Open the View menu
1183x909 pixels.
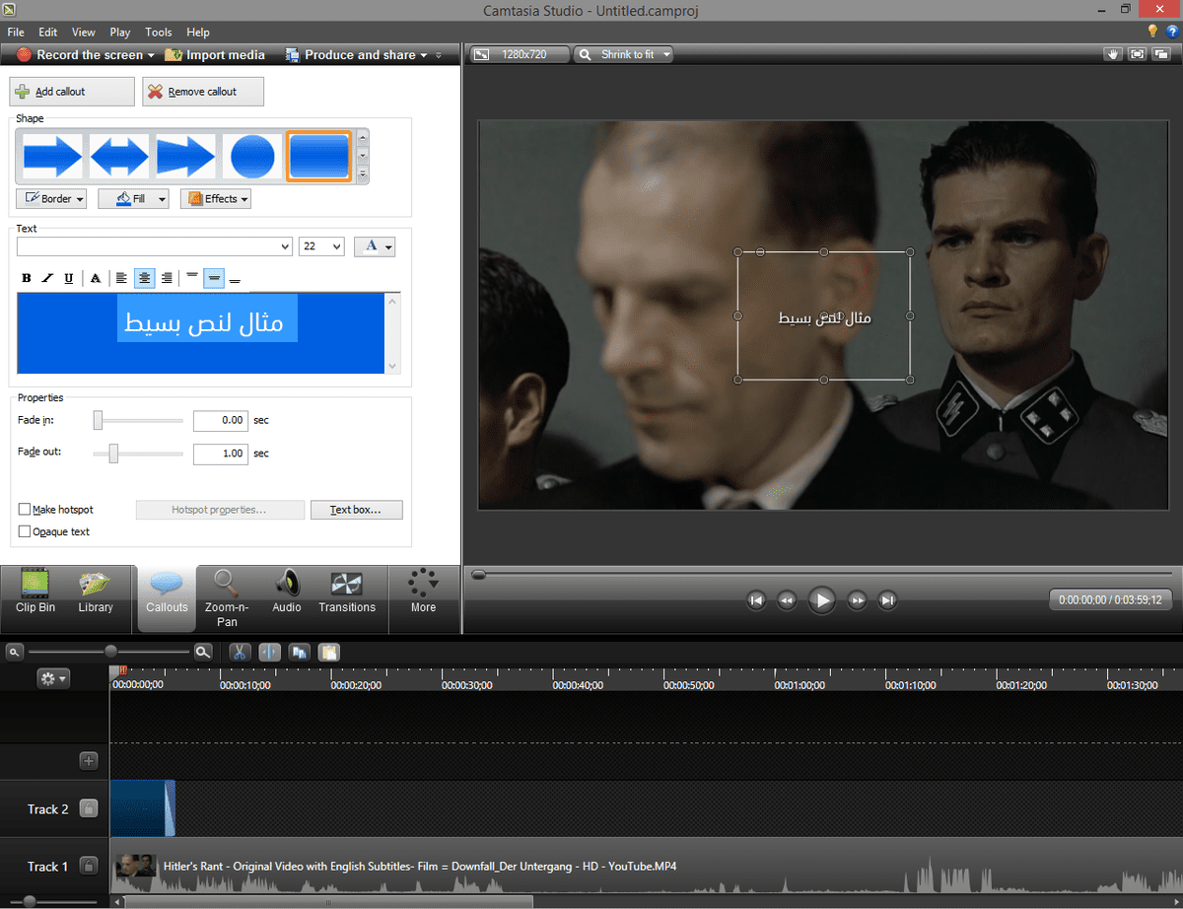[84, 33]
